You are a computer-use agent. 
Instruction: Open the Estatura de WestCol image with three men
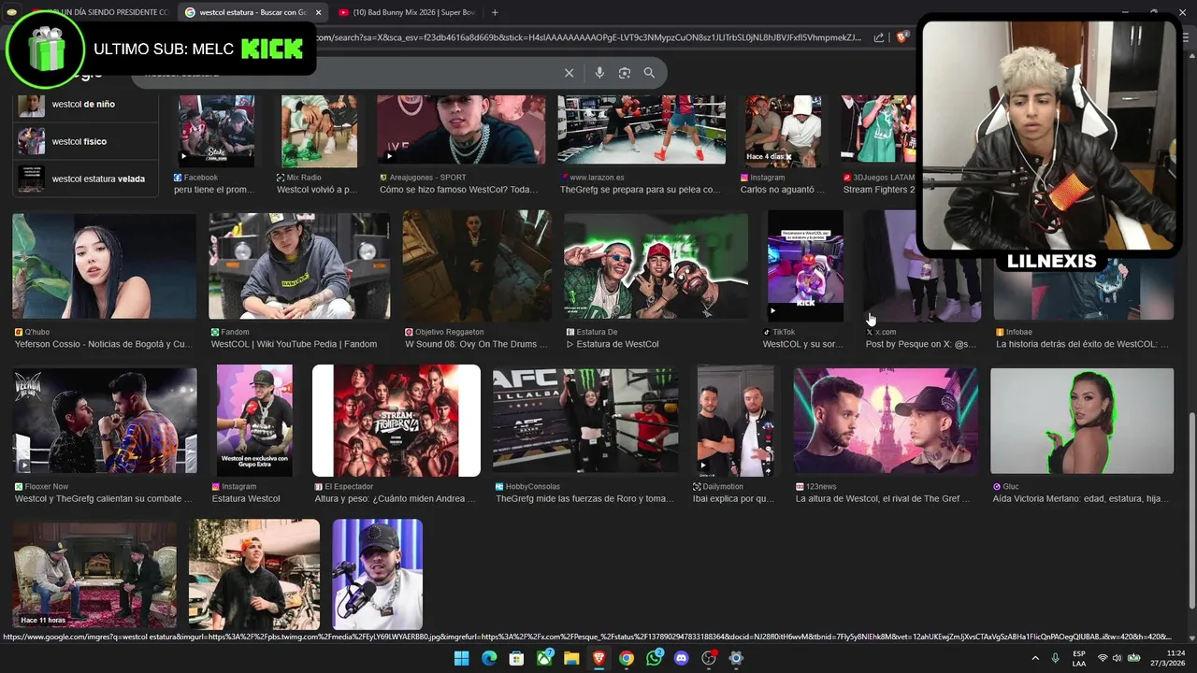click(x=656, y=266)
